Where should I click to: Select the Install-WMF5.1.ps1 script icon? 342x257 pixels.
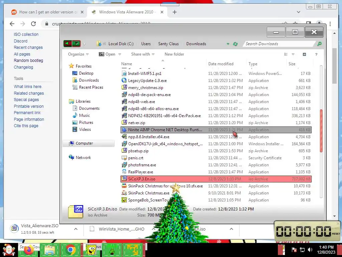[x=124, y=73]
